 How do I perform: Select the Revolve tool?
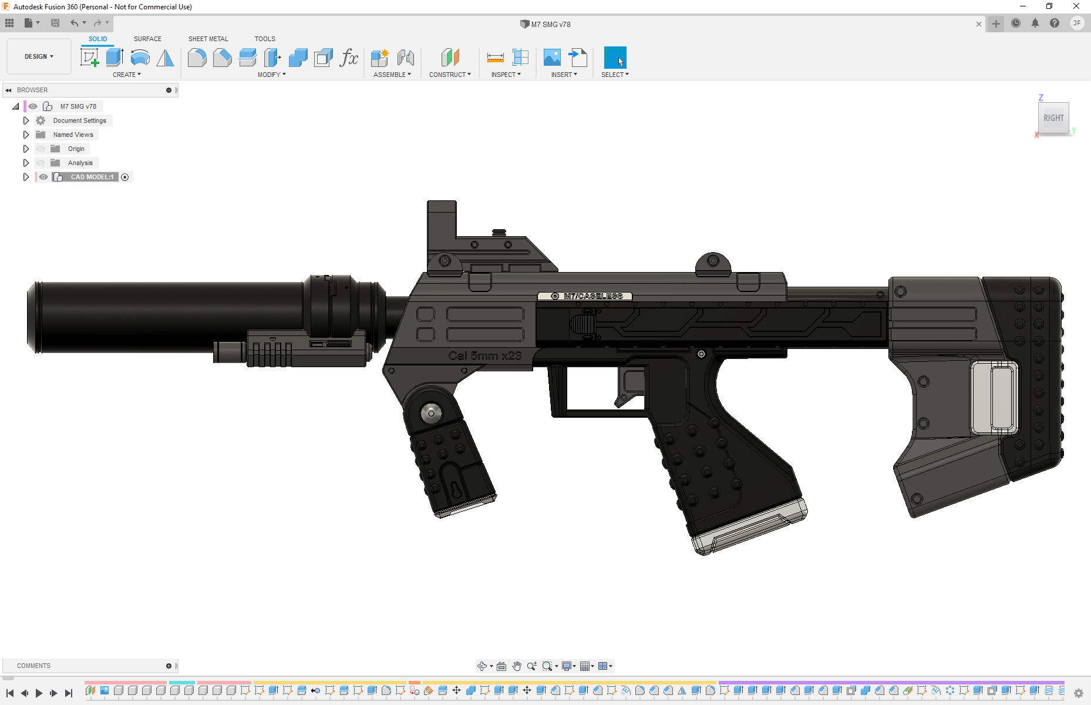140,58
